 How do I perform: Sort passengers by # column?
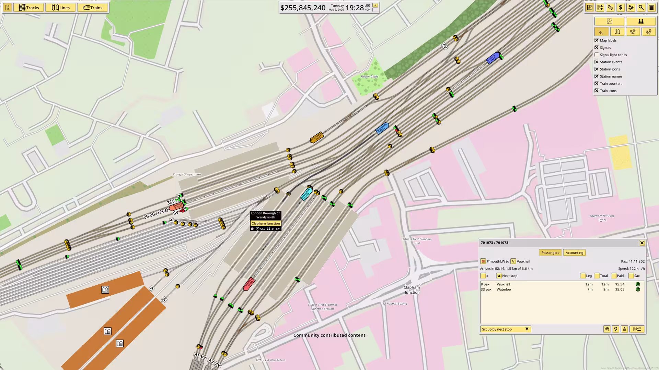[483, 275]
